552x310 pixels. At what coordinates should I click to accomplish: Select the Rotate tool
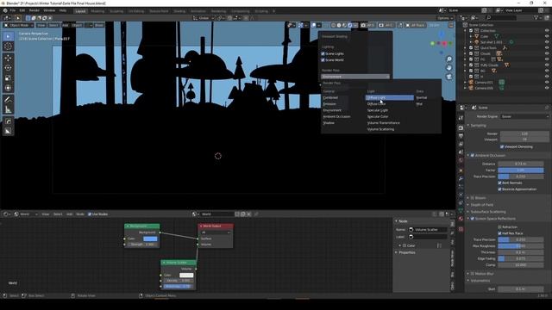(x=8, y=68)
